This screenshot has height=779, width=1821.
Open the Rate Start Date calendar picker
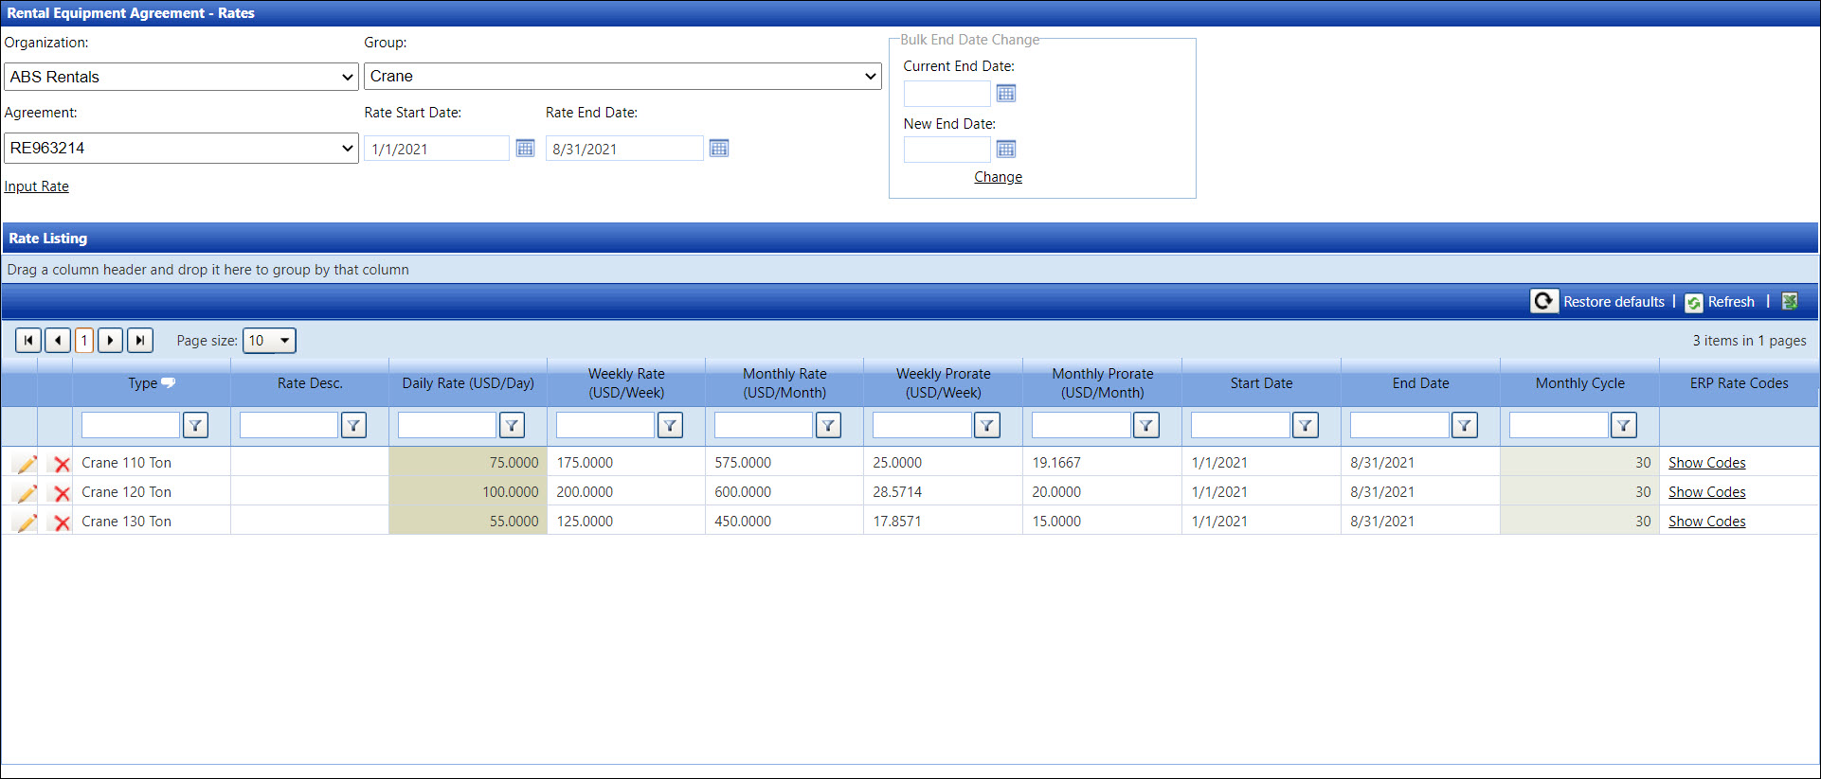(x=525, y=149)
